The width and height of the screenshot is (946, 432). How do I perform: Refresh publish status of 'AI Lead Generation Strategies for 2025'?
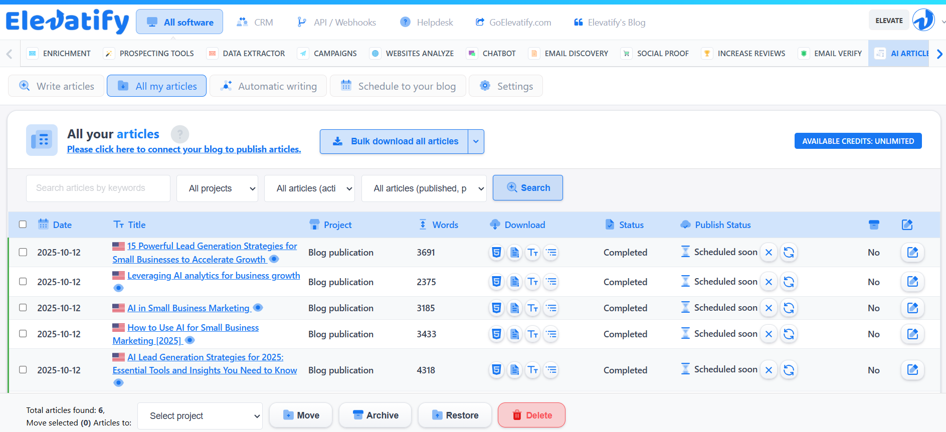click(789, 370)
